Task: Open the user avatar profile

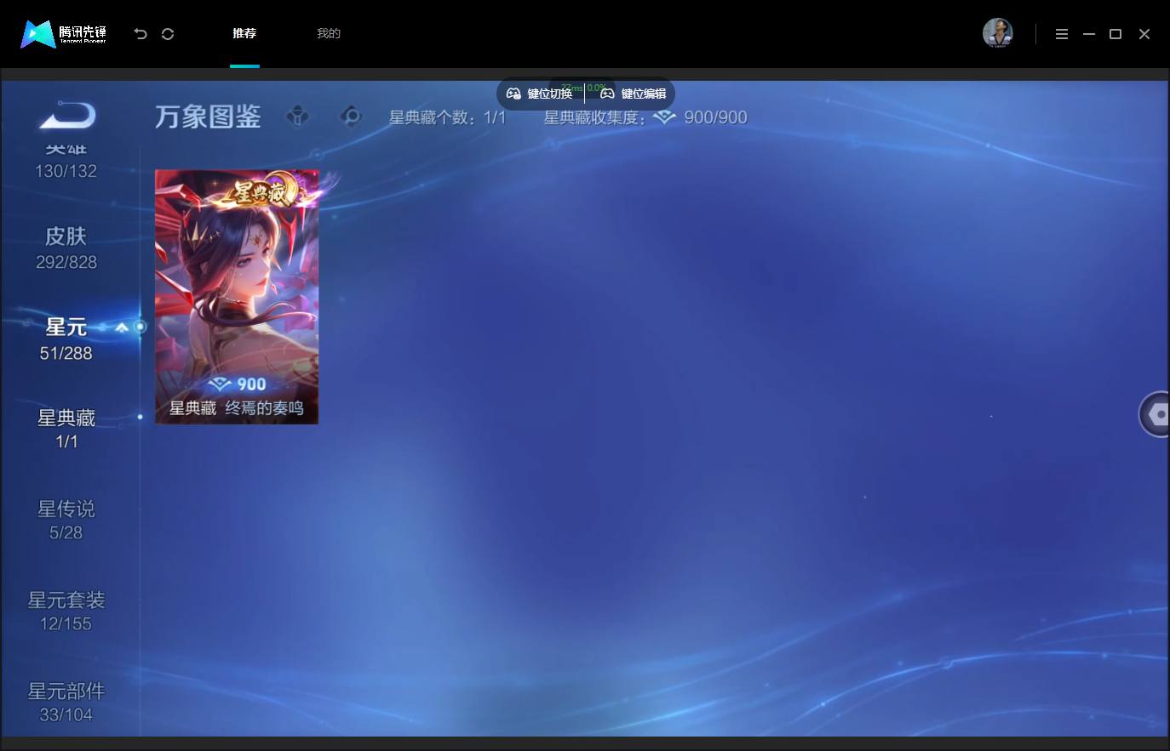Action: point(997,33)
